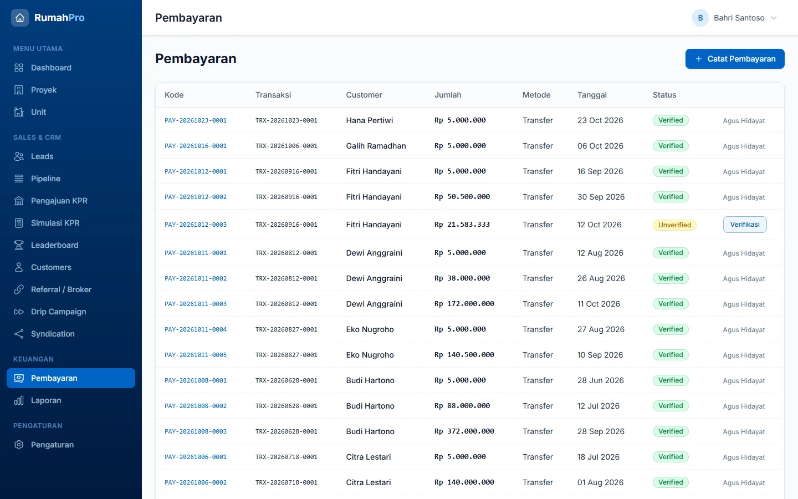Click customer name Hana Pertiwi
This screenshot has height=499, width=798.
pyautogui.click(x=370, y=120)
